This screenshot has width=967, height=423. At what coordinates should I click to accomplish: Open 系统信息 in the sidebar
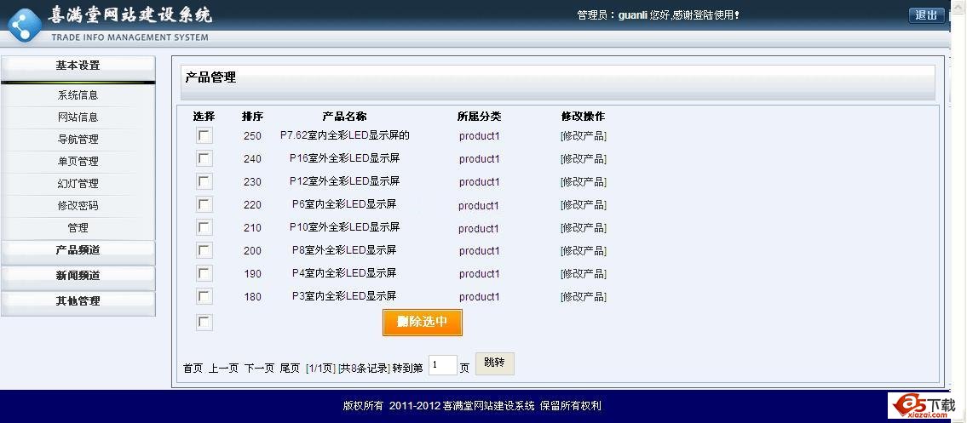pyautogui.click(x=78, y=95)
